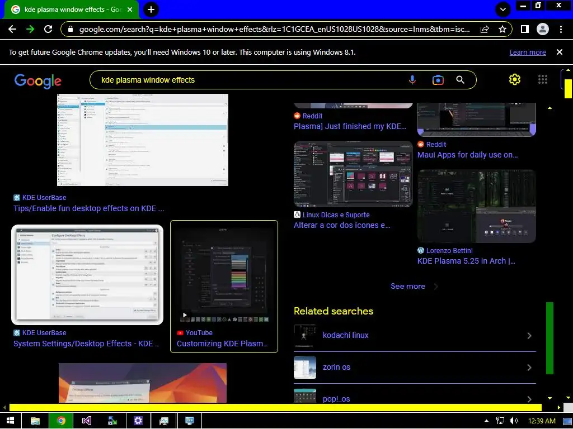This screenshot has width=573, height=429.
Task: Open the 12:39 AM clock
Action: tap(542, 421)
